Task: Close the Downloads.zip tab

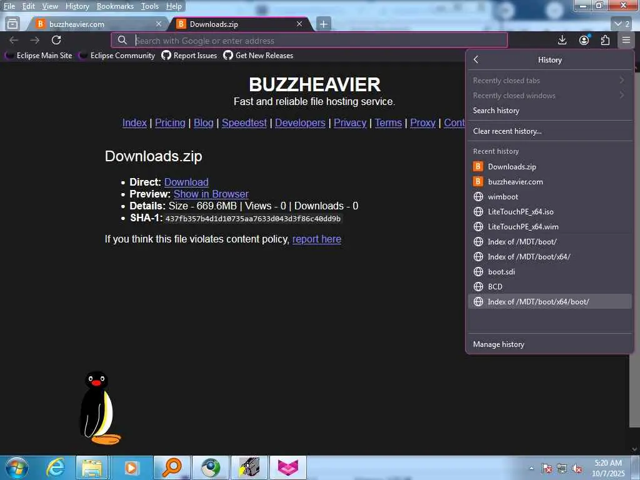Action: pyautogui.click(x=299, y=24)
